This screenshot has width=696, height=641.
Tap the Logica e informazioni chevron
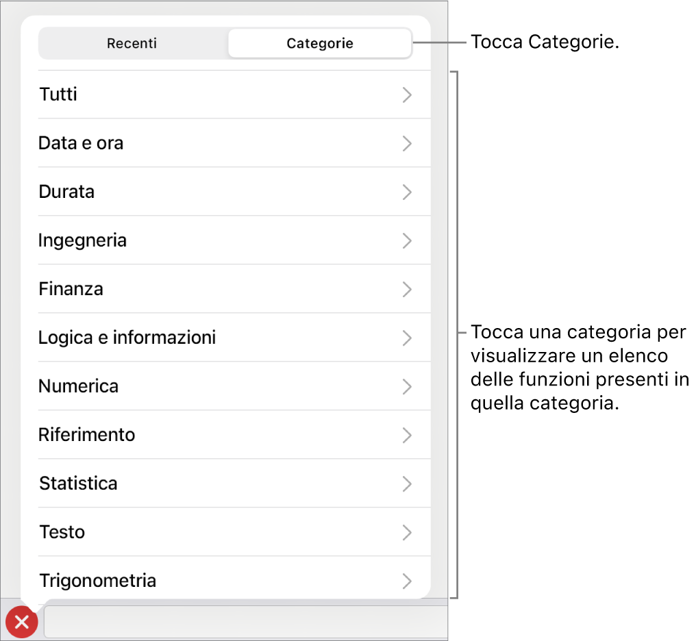(407, 338)
